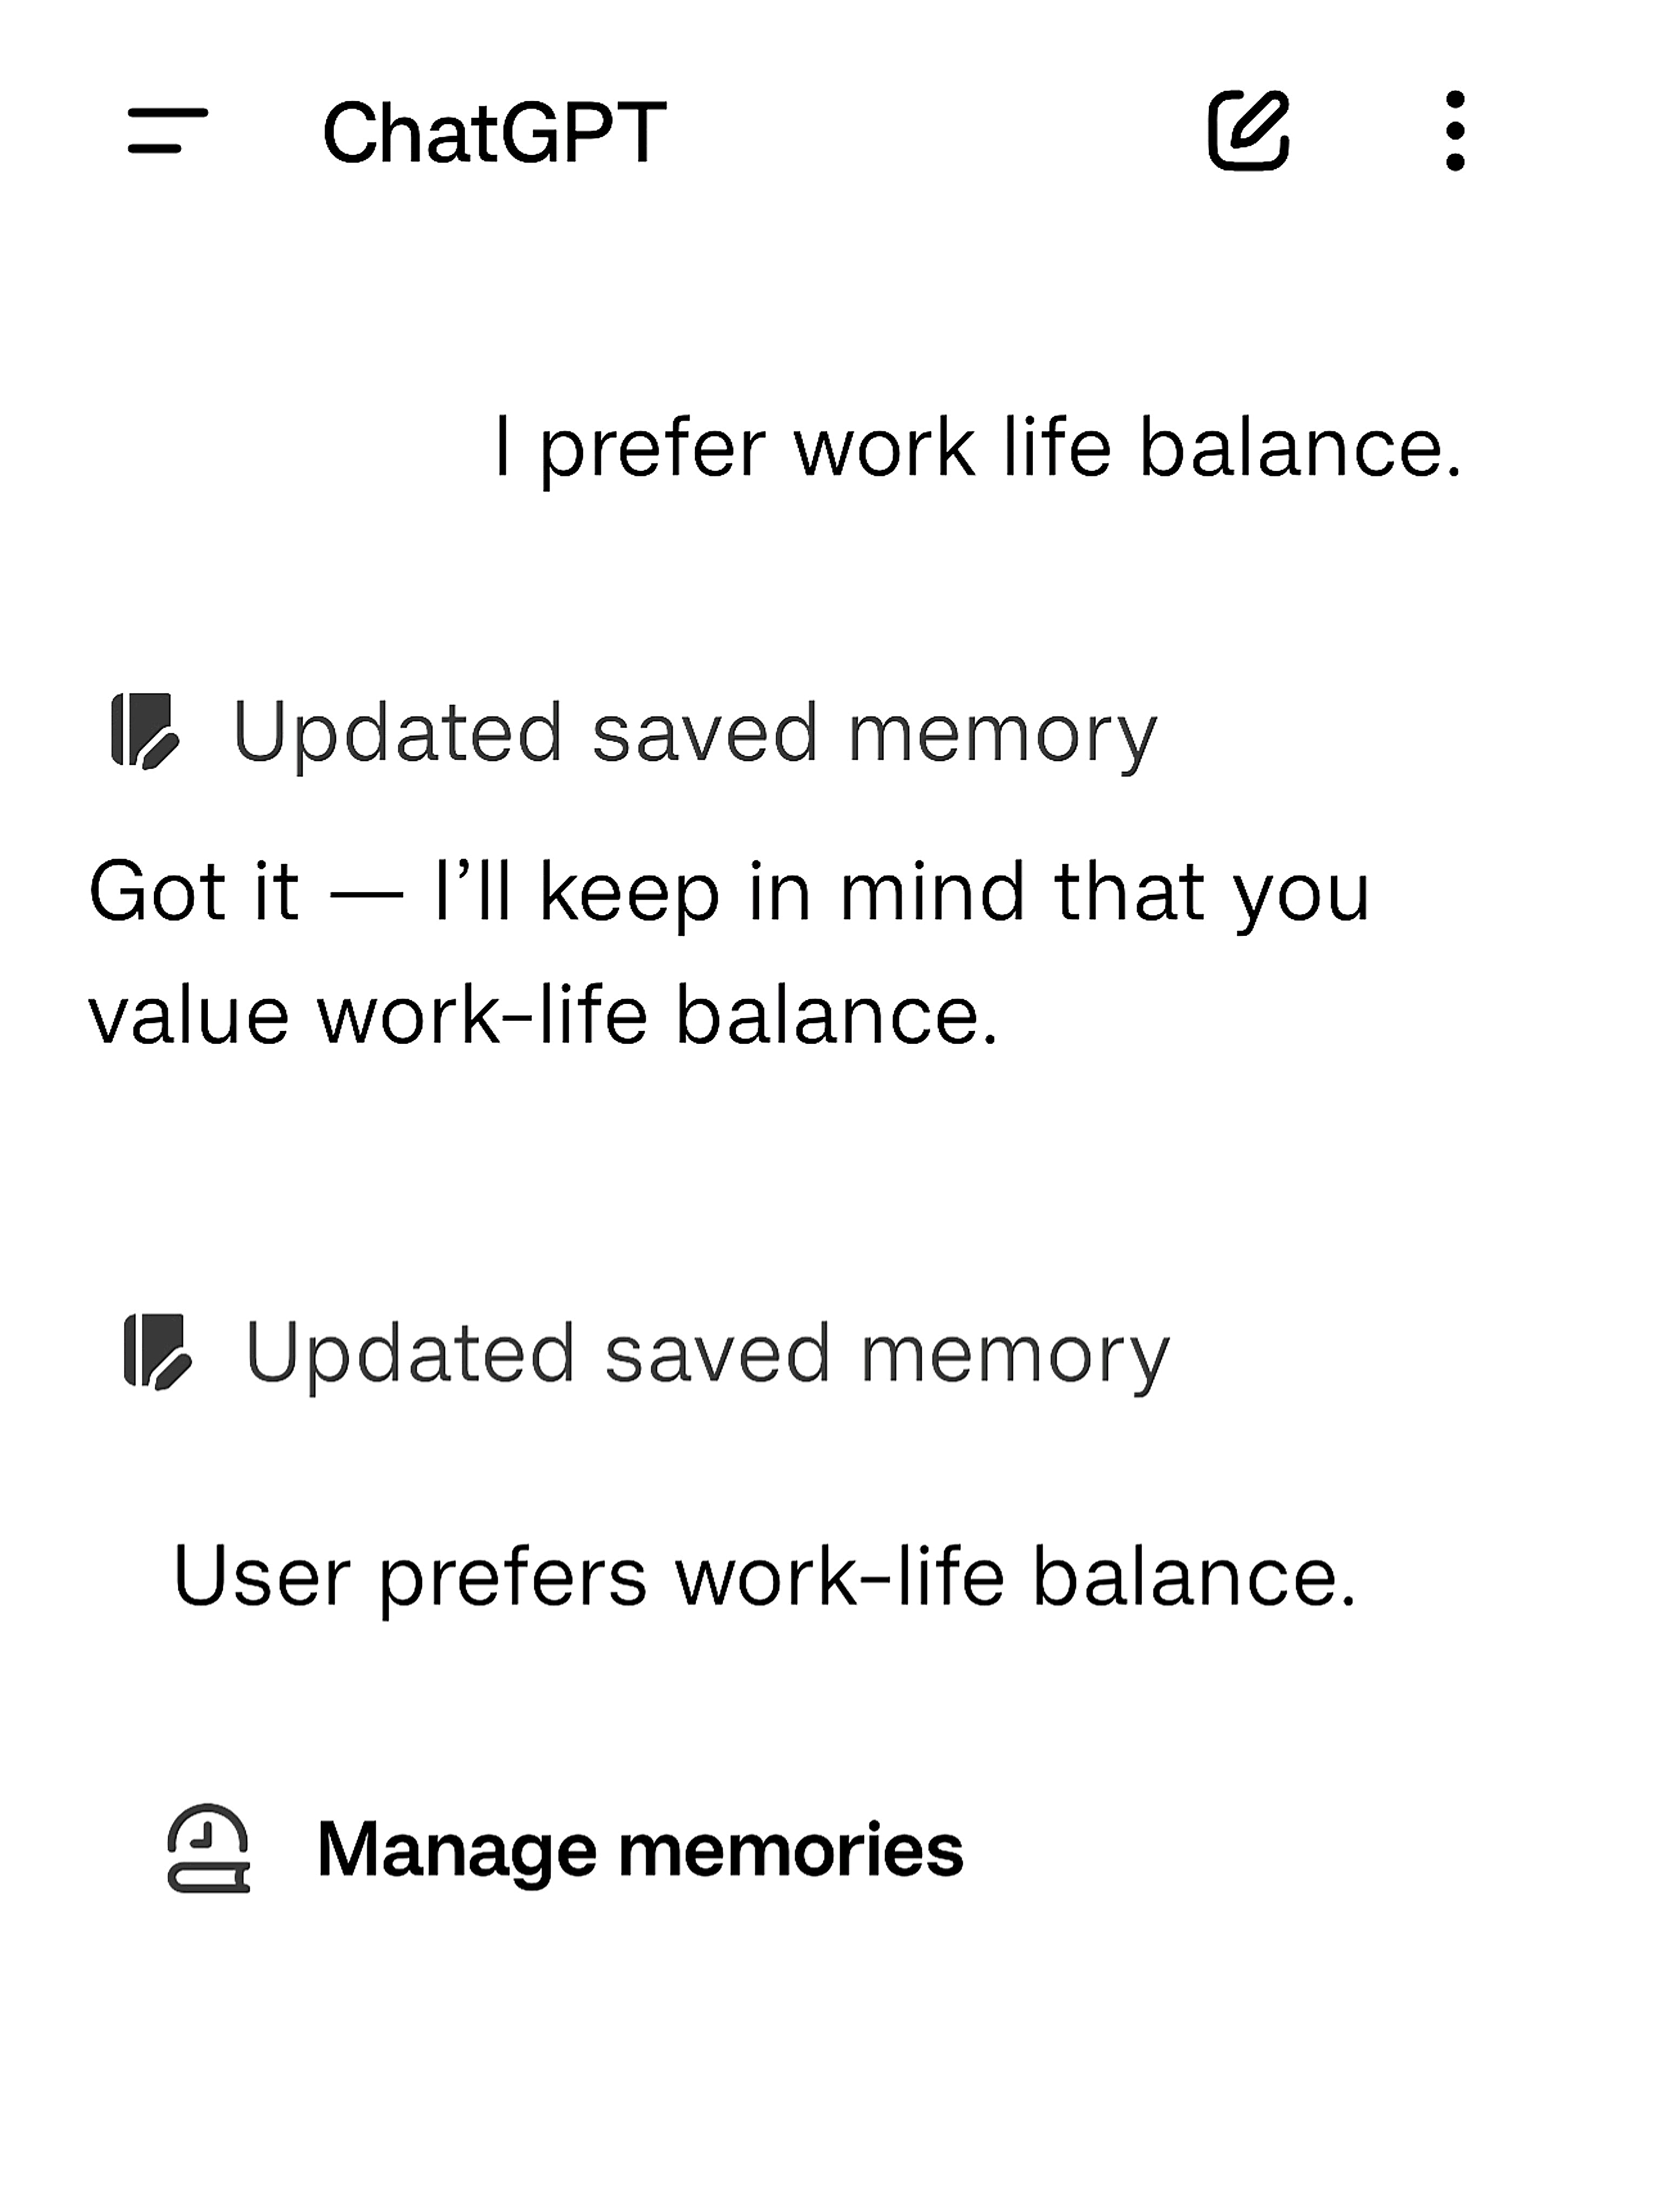This screenshot has height=2212, width=1678.
Task: Open the sidebar hamburger menu
Action: (167, 131)
